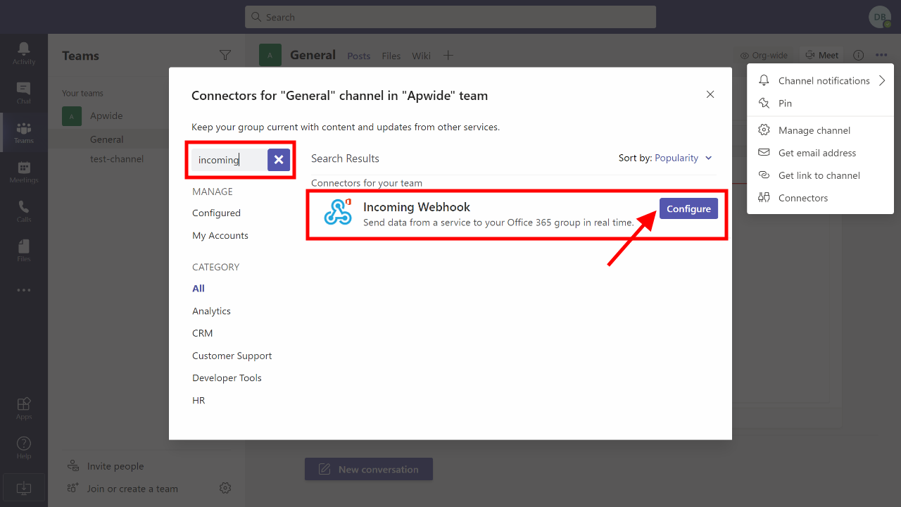This screenshot has height=507, width=901.
Task: Open Calls from the left sidebar
Action: pos(23,211)
